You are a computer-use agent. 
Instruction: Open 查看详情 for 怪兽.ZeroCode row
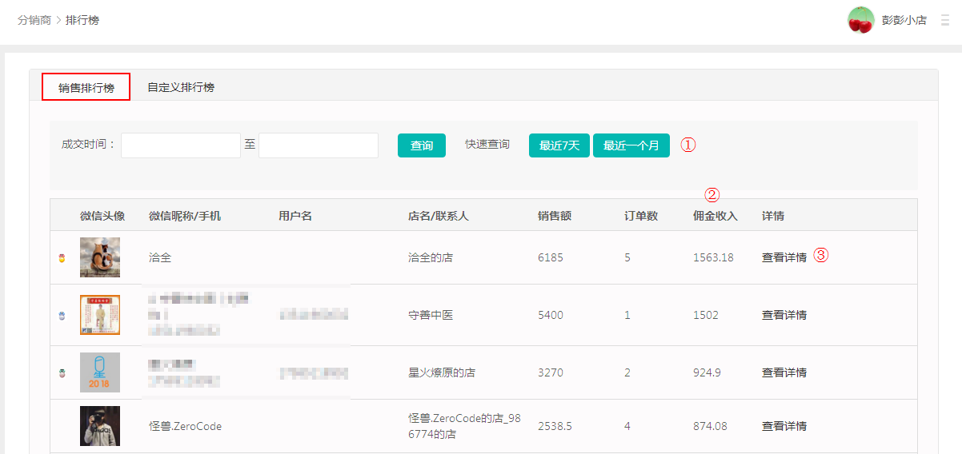pos(784,426)
